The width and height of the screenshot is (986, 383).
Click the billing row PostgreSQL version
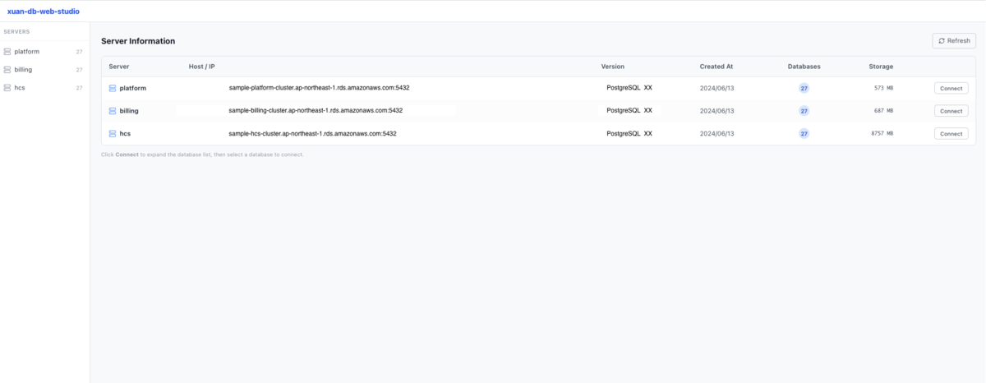629,110
